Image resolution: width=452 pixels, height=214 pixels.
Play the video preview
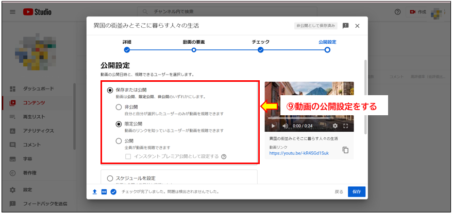[274, 126]
